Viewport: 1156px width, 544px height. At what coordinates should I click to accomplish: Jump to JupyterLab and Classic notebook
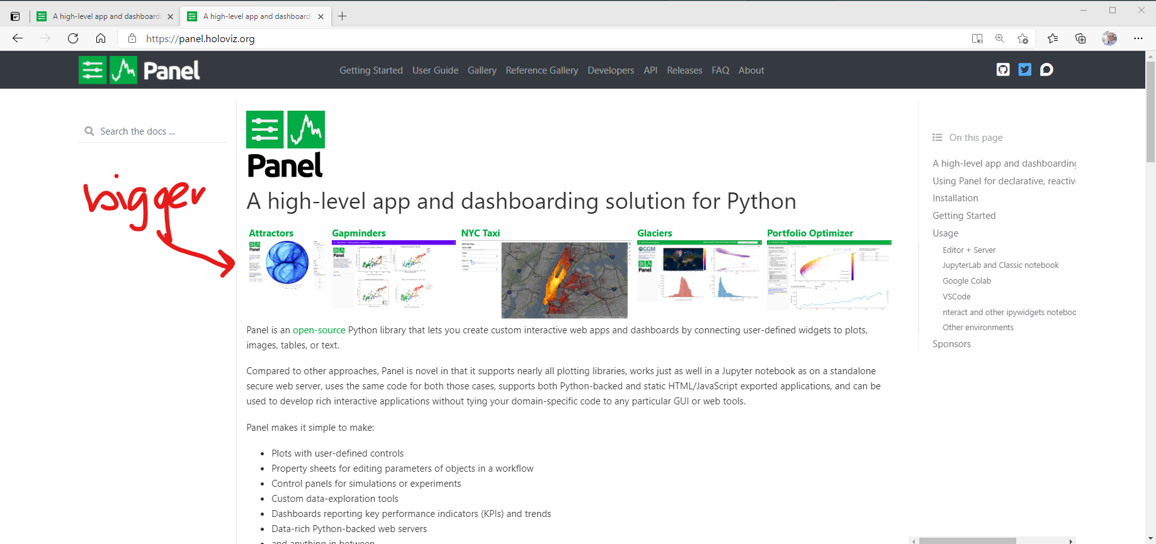[x=1000, y=265]
